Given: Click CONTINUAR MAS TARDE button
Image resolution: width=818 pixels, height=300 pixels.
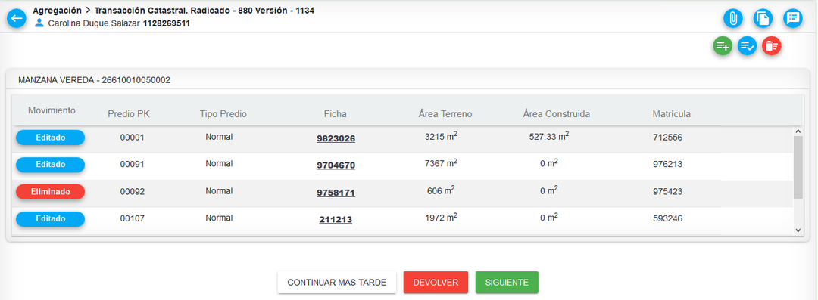Looking at the screenshot, I should point(337,283).
